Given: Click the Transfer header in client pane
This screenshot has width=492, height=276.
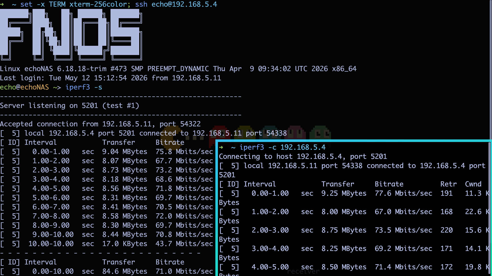Looking at the screenshot, I should pyautogui.click(x=338, y=184).
